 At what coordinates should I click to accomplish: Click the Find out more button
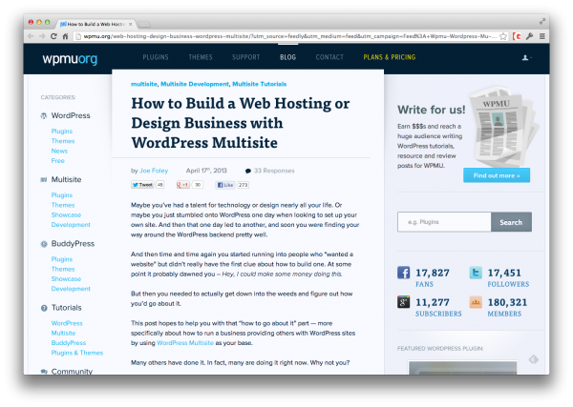coord(497,175)
